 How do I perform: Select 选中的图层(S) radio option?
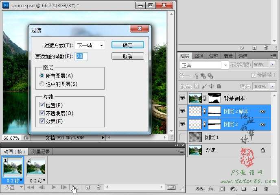click(x=42, y=84)
